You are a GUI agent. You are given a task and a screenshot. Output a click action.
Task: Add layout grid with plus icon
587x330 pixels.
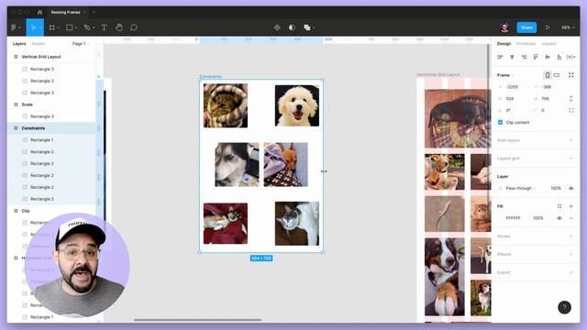[x=570, y=159]
